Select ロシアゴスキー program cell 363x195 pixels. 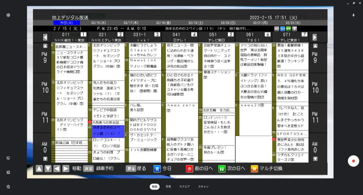click(x=106, y=143)
